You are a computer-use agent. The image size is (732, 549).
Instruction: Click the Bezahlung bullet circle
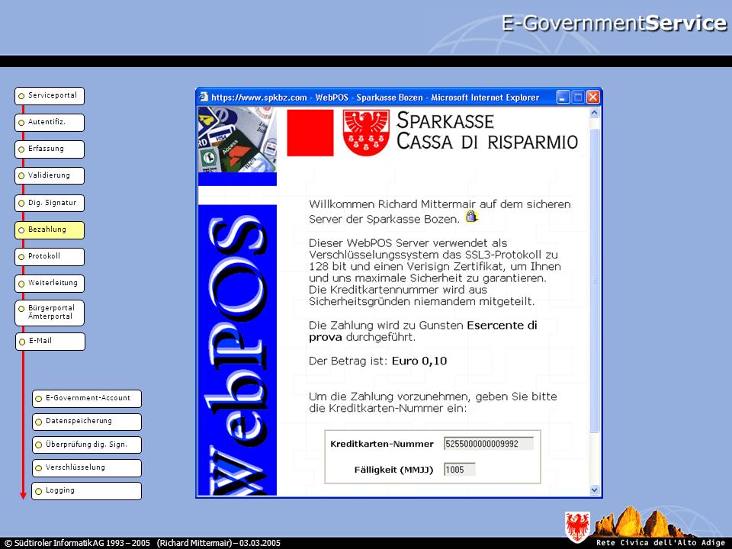[x=21, y=230]
